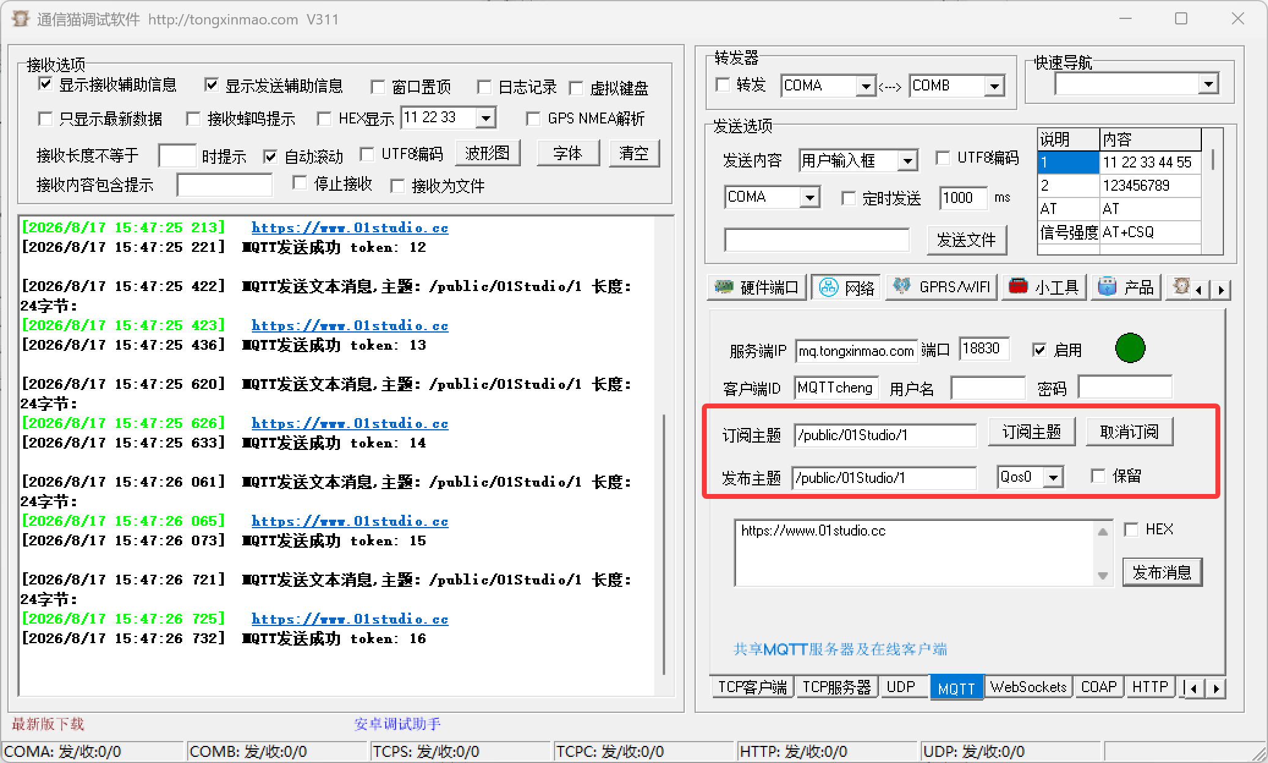Check 接收蜂鸣提示
Image resolution: width=1268 pixels, height=763 pixels.
pos(194,119)
